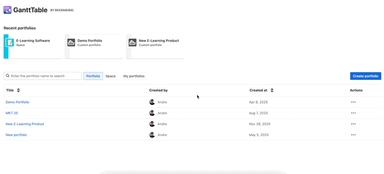Open actions menu for MKT 25 row
Image resolution: width=384 pixels, height=174 pixels.
(353, 113)
